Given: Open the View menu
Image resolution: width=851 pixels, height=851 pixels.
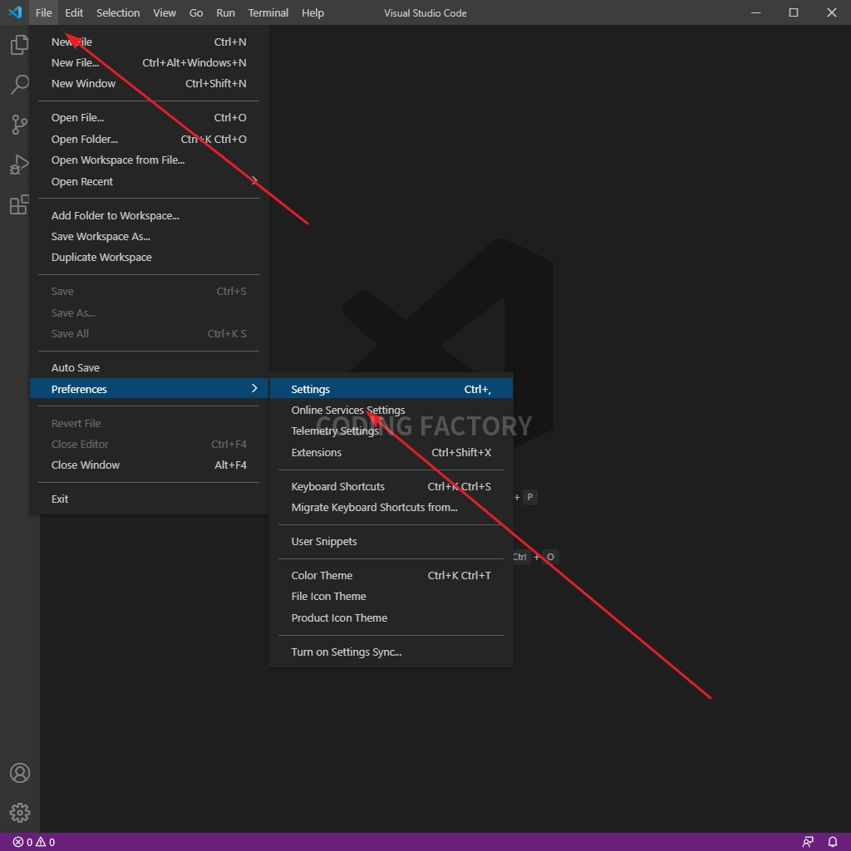Looking at the screenshot, I should coord(165,12).
